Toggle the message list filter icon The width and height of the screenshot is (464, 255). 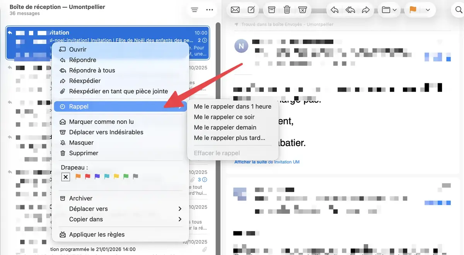point(194,9)
